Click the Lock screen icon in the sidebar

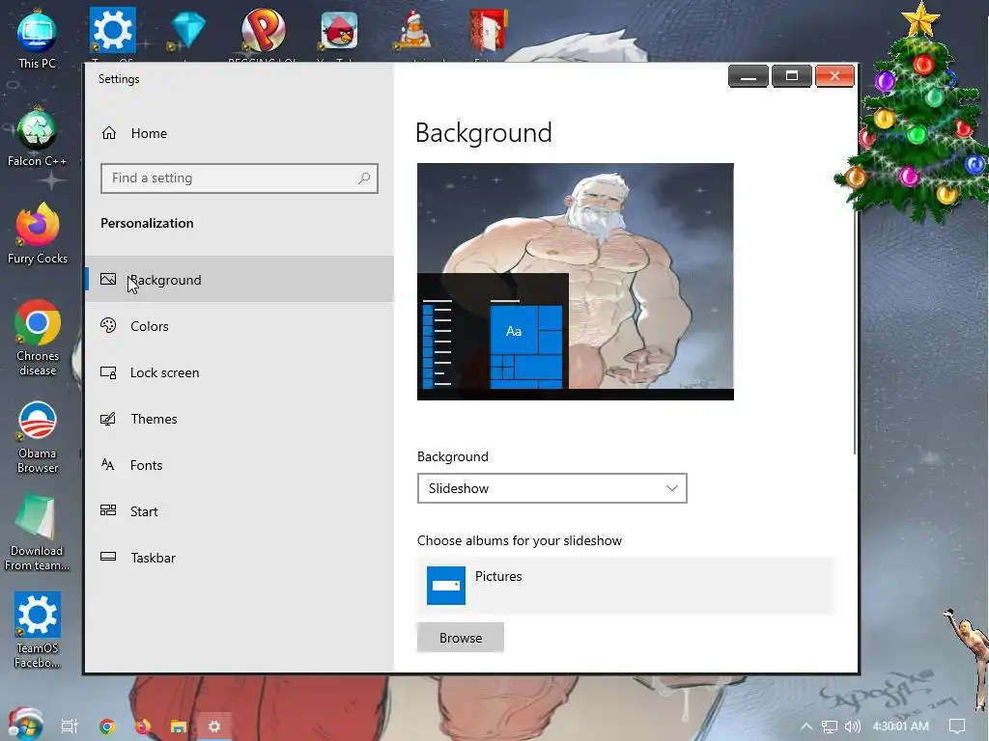(108, 372)
